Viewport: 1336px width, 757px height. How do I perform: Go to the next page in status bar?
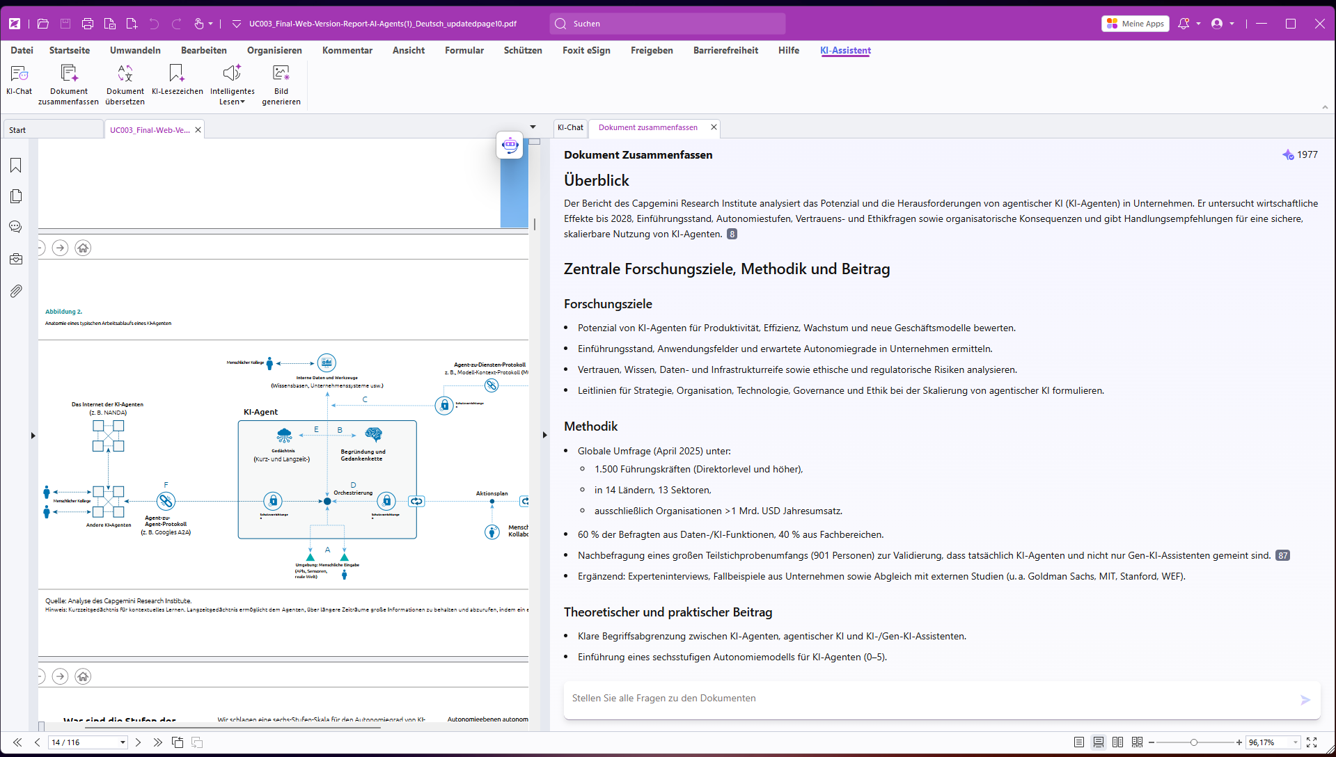pos(138,742)
